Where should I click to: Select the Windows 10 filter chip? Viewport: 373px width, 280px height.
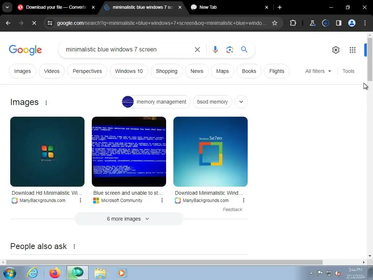coord(129,71)
